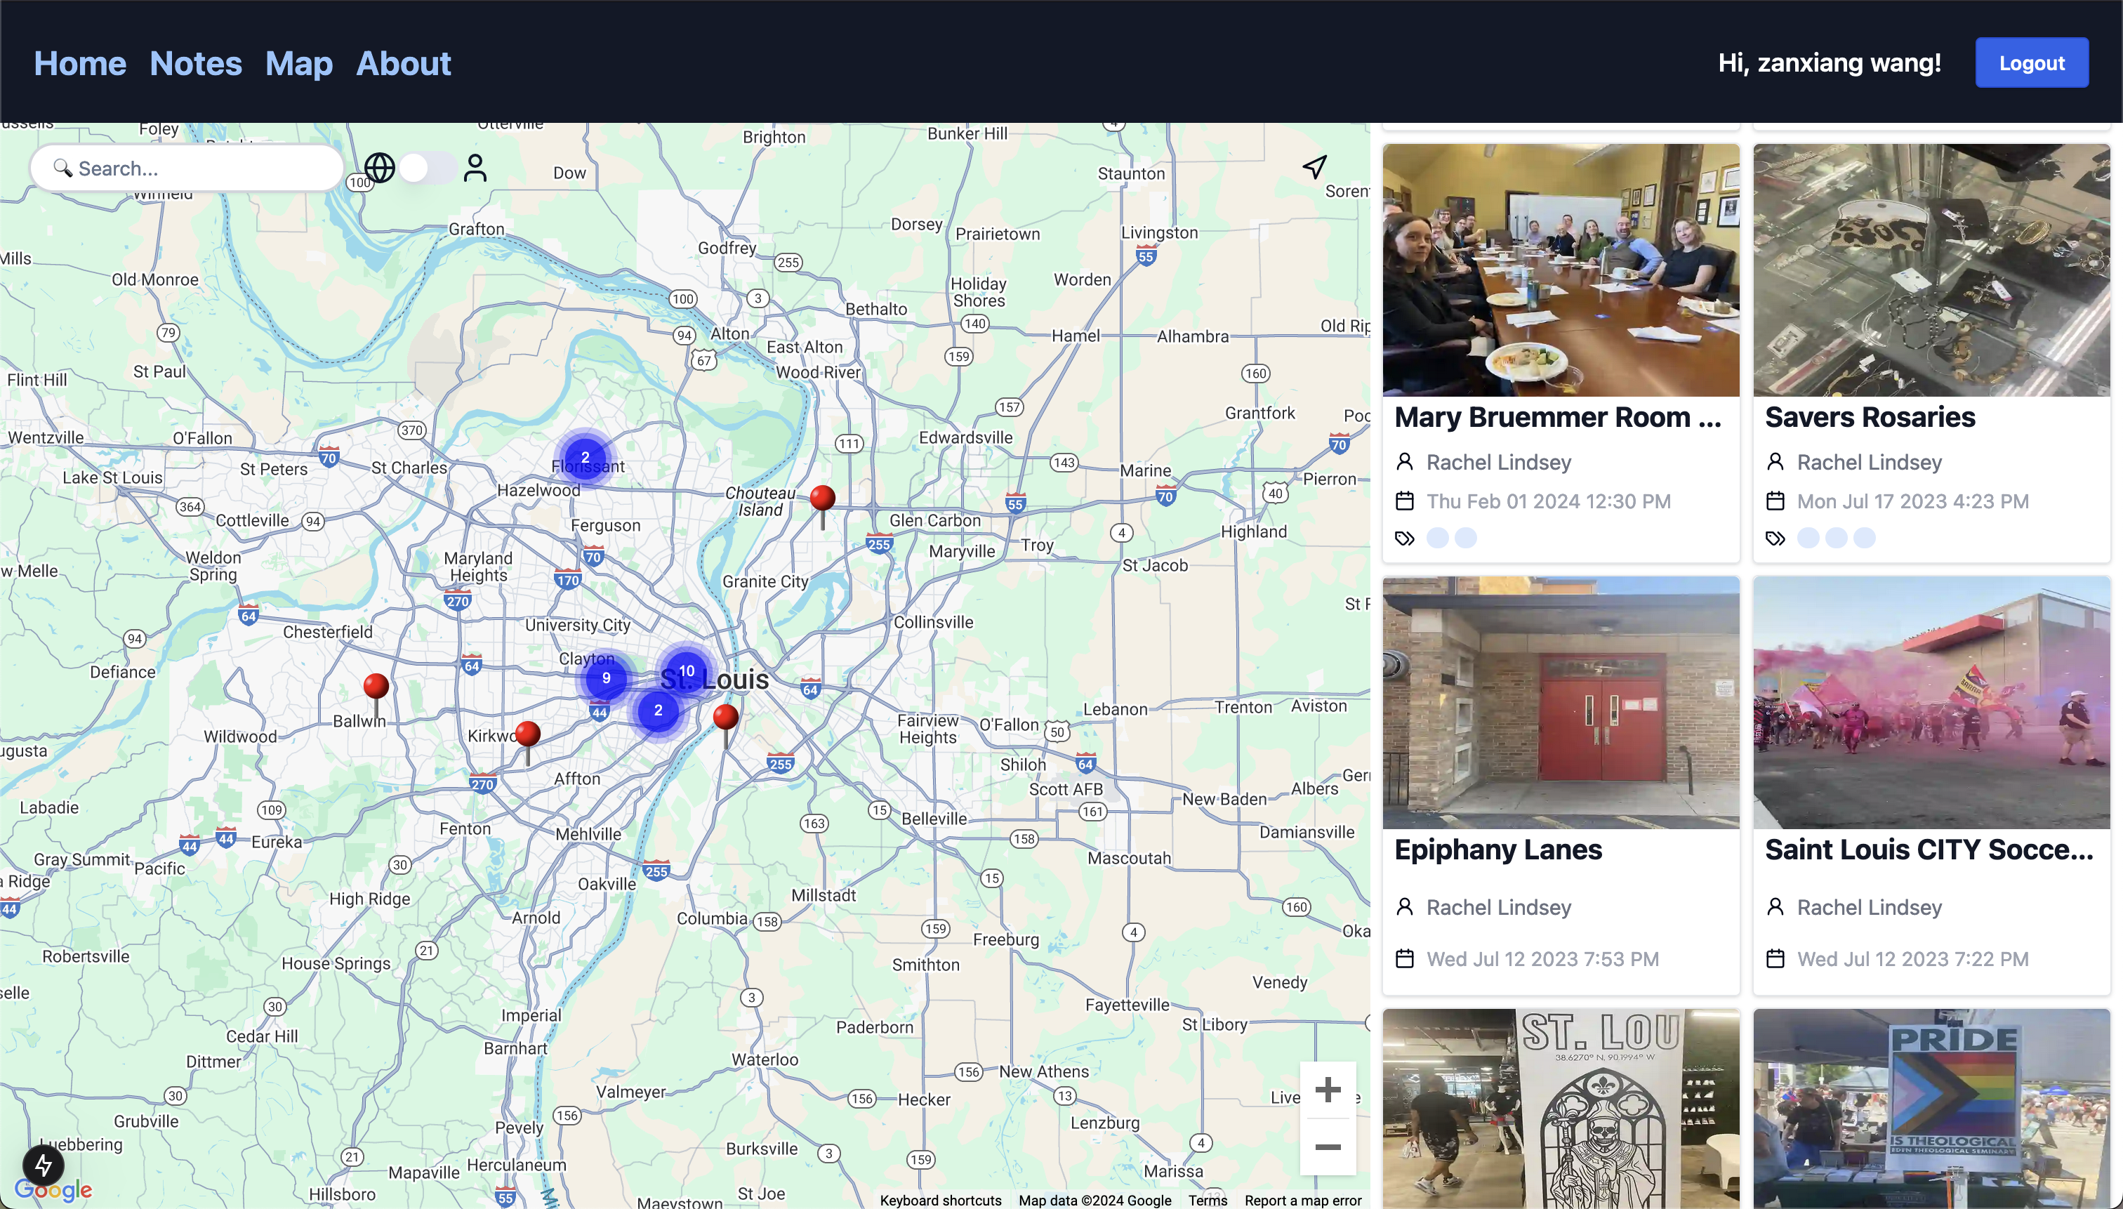
Task: Click the Saint Louis CITY Soccer thumbnail
Action: point(1932,701)
